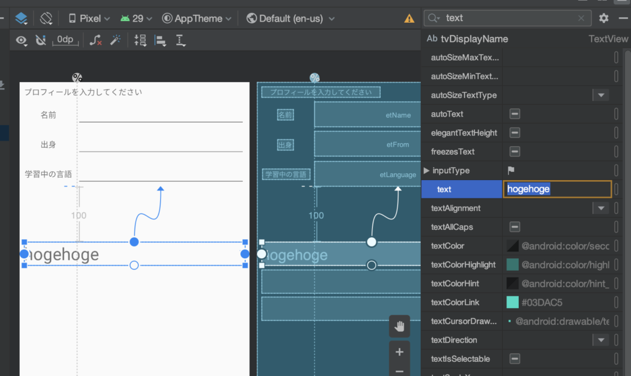Select the プロフィールを入力してください heading in design view
This screenshot has height=376, width=631.
tap(83, 92)
